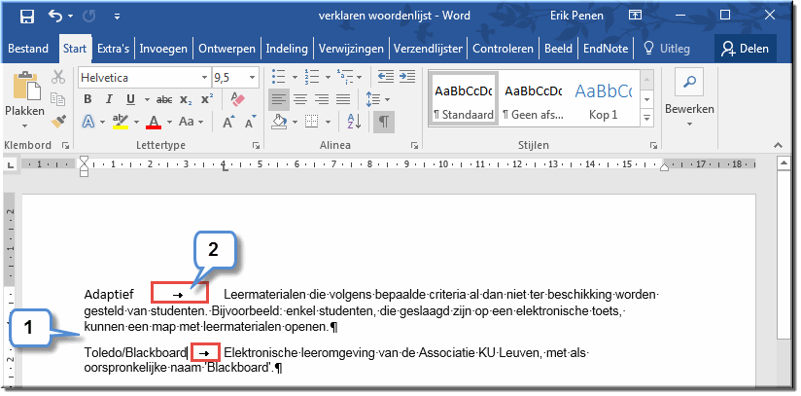Align the text left
Image resolution: width=801 pixels, height=396 pixels.
[x=278, y=99]
